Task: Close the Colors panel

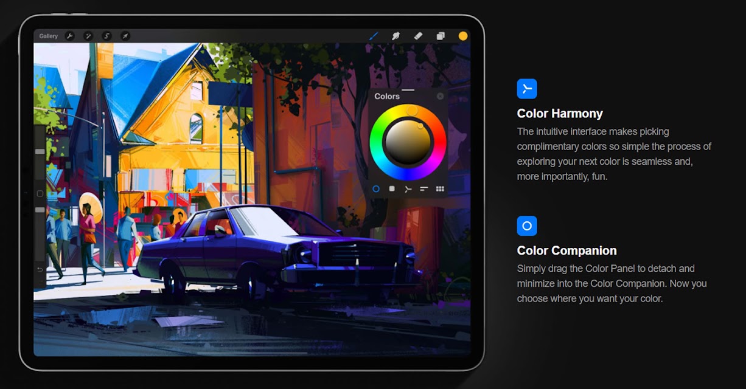Action: tap(440, 96)
